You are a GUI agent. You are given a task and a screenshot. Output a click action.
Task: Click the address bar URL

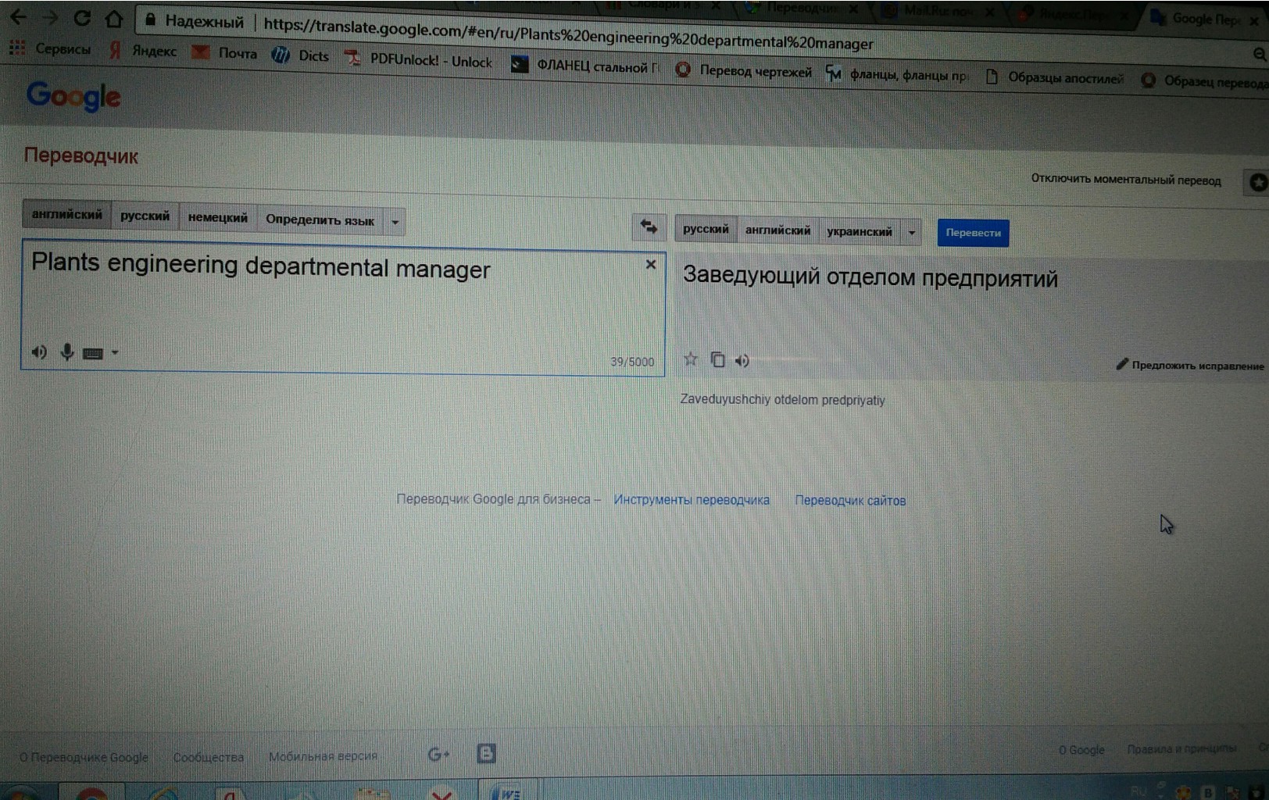click(x=568, y=34)
